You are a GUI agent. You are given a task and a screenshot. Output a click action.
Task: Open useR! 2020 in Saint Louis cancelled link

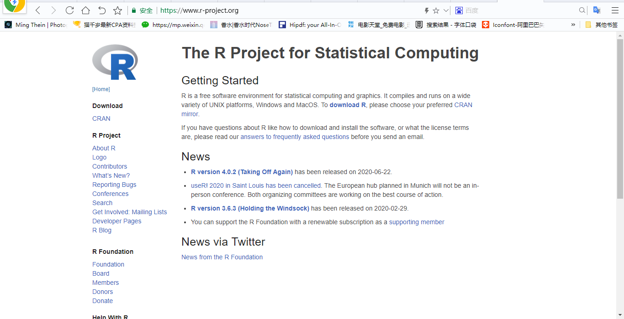(257, 185)
